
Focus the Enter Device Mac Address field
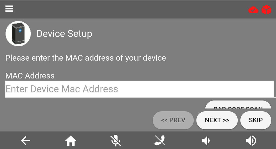click(139, 89)
